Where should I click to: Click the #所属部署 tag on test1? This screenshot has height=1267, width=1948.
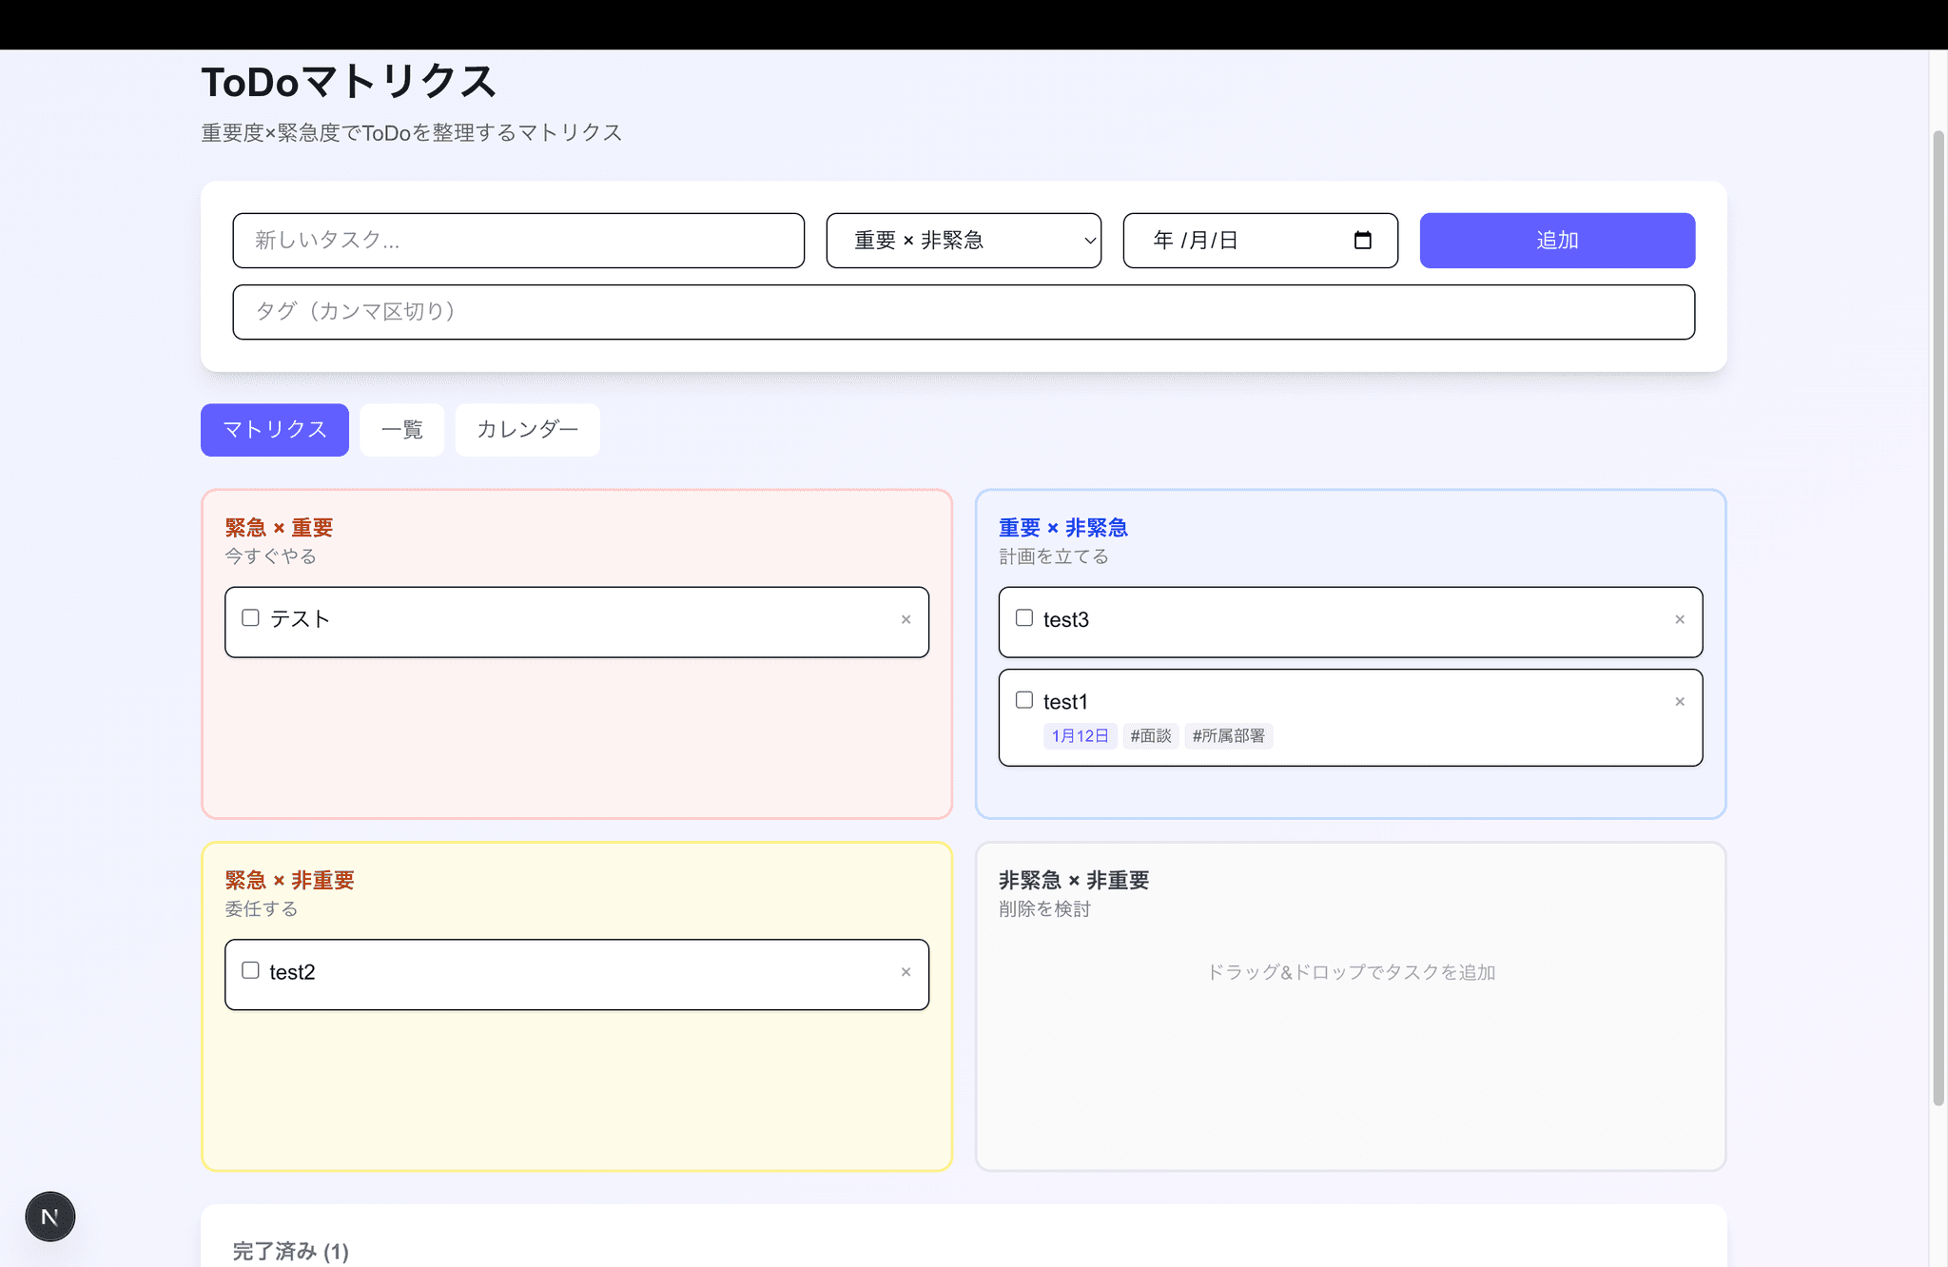1229,735
